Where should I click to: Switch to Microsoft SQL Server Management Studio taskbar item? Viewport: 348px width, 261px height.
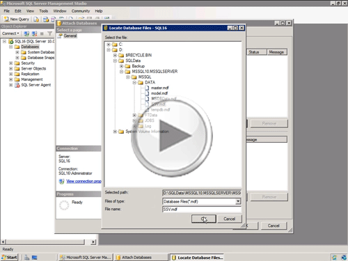click(86, 258)
